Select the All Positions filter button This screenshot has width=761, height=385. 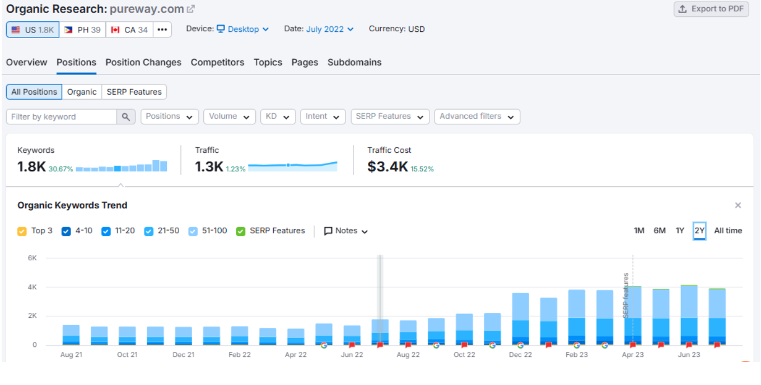click(x=34, y=92)
